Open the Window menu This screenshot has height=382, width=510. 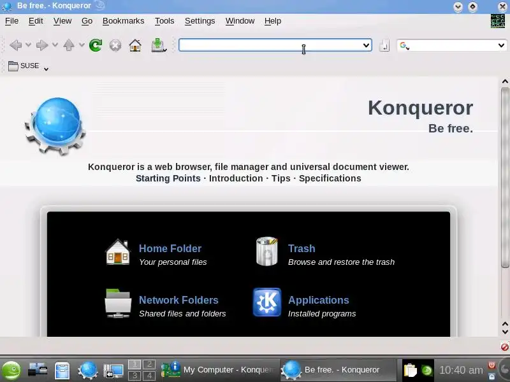[240, 21]
